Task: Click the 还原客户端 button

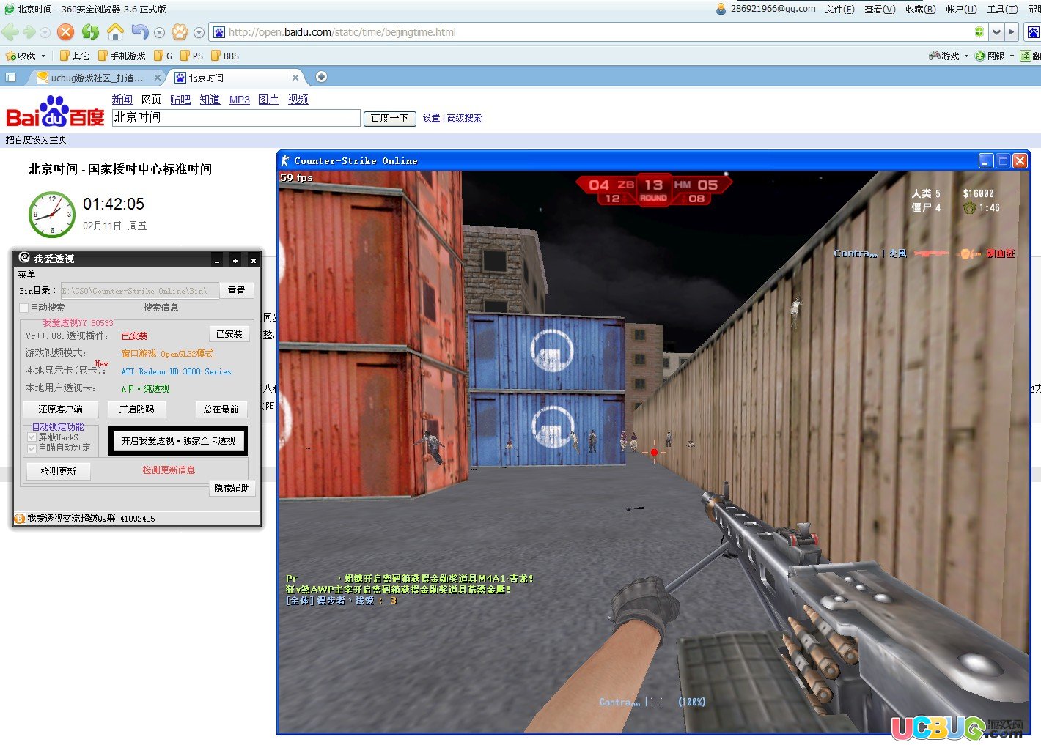Action: 61,409
